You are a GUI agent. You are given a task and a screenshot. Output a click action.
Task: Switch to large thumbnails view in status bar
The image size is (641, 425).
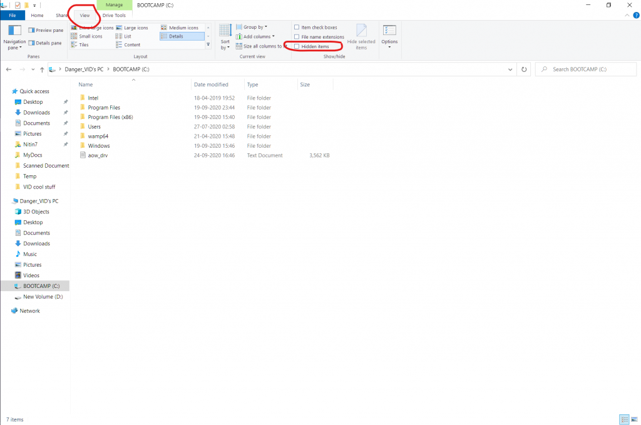pos(634,419)
